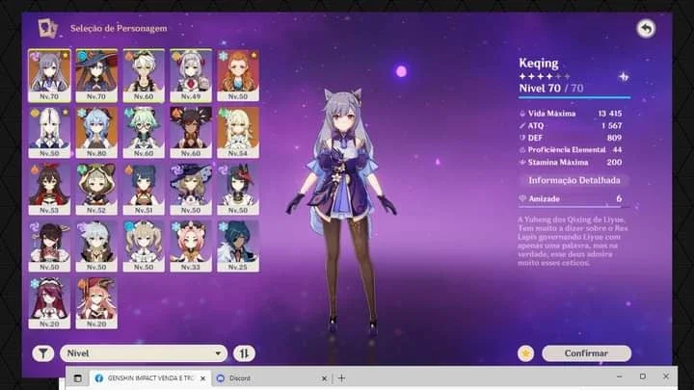Select the Keqing card at Nv.70

(x=49, y=76)
